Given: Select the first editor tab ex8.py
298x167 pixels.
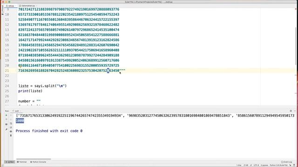Looking at the screenshot, I should click(x=10, y=6).
